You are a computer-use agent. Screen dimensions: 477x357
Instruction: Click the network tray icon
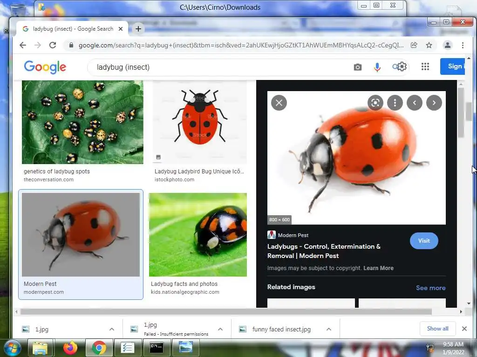(430, 348)
